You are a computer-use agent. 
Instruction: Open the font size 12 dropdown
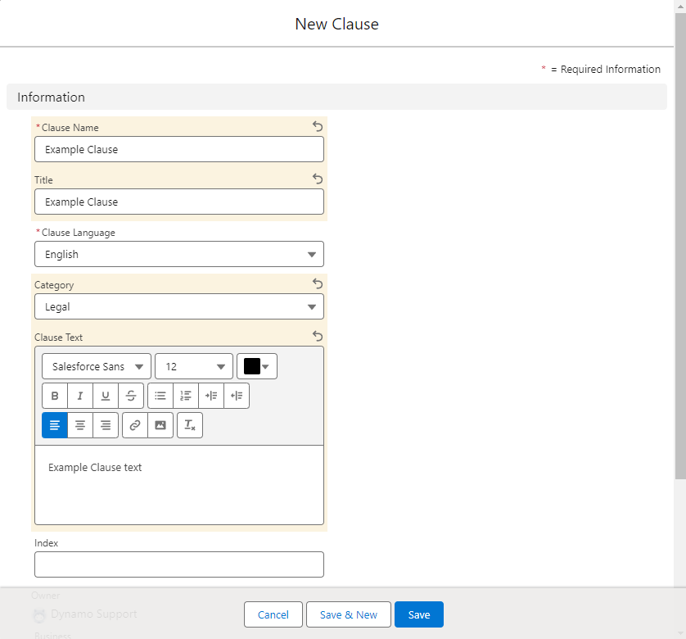click(x=194, y=366)
